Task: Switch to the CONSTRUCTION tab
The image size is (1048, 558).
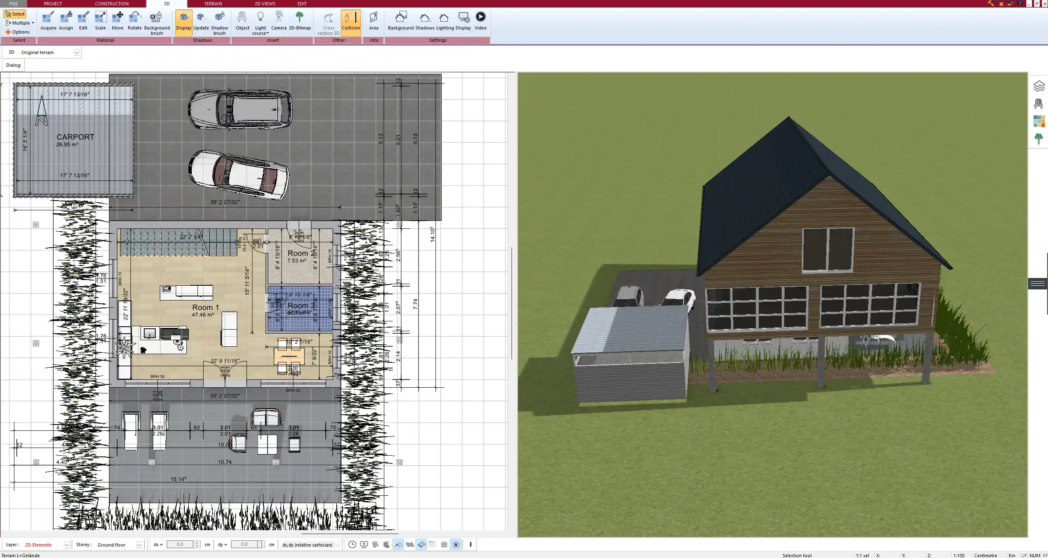Action: [111, 4]
